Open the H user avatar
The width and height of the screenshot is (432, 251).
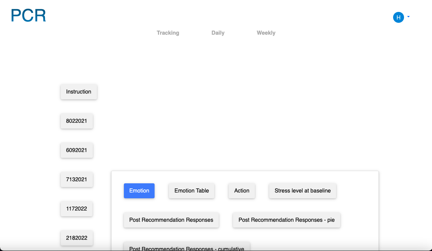point(399,17)
